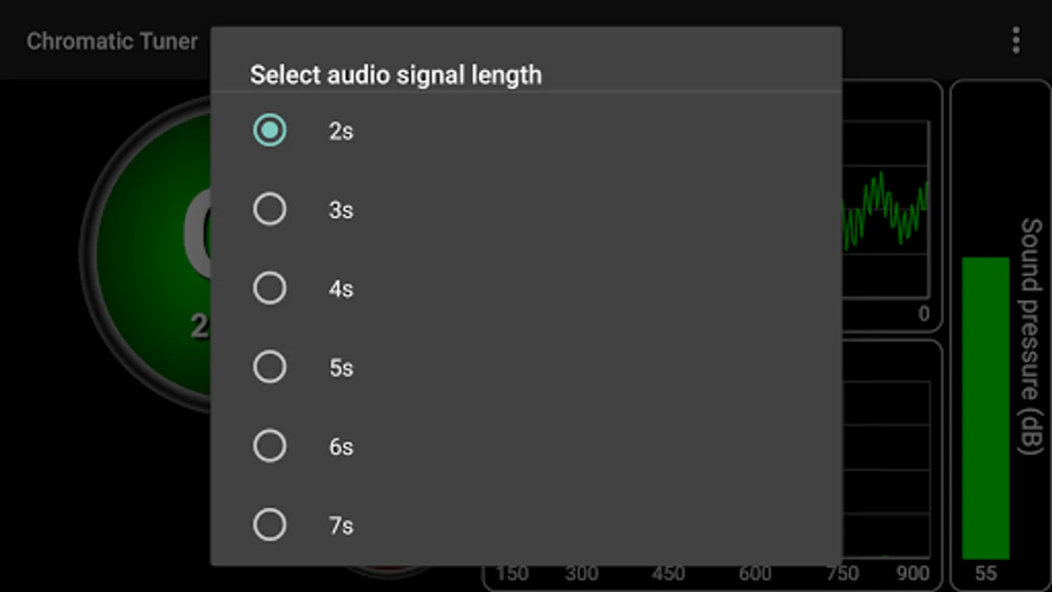Click the 450 frequency axis label

click(x=668, y=573)
